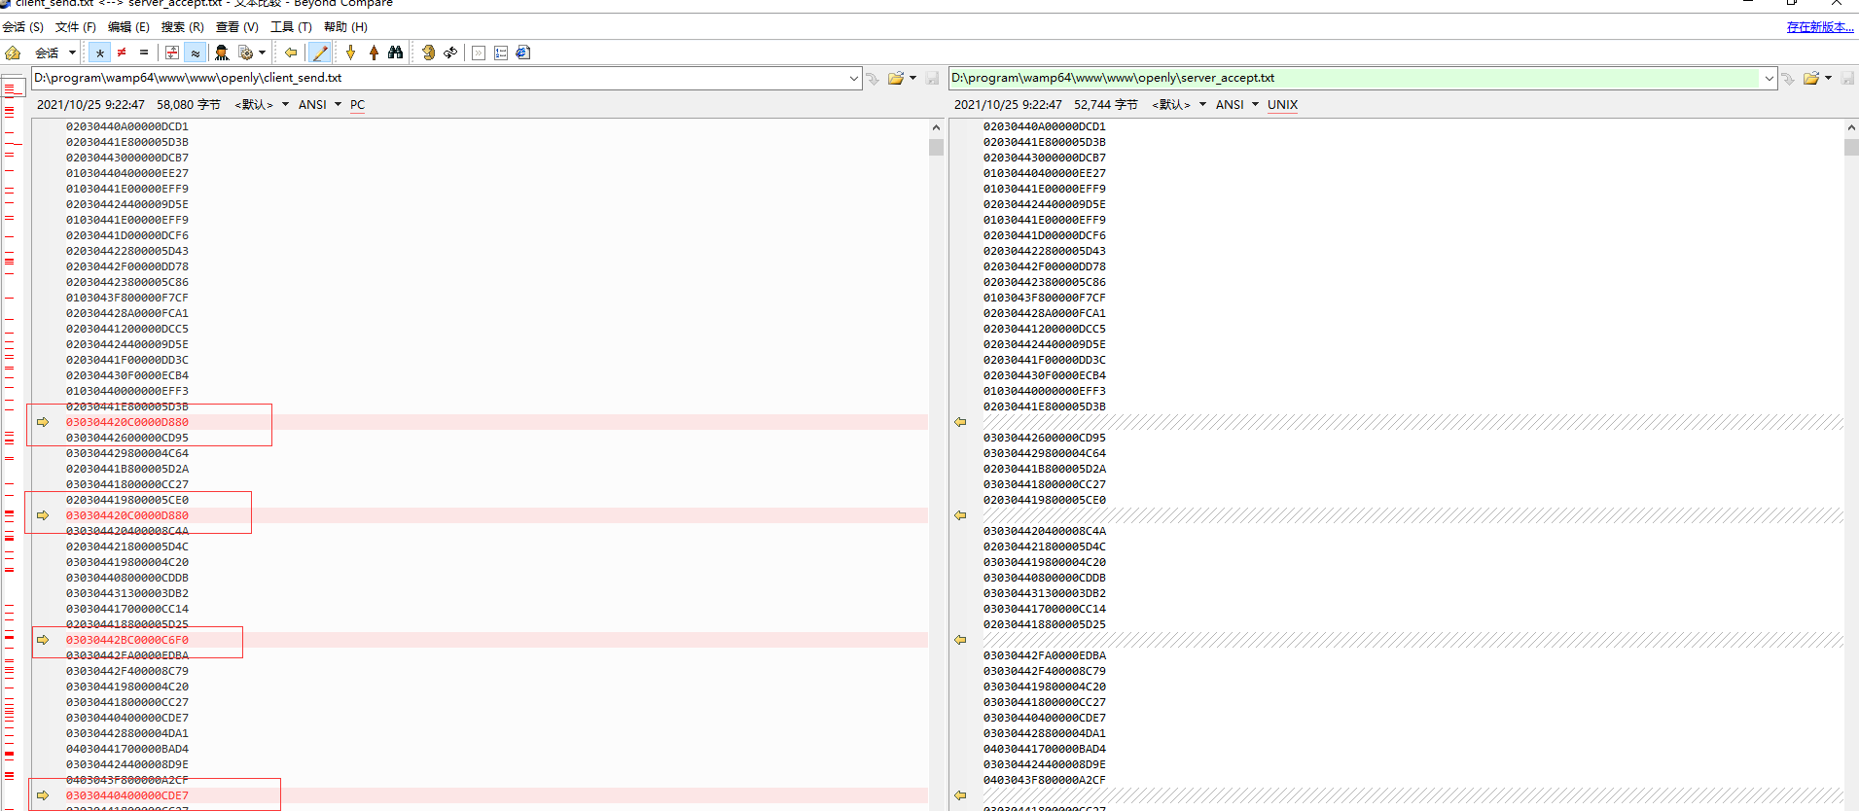The image size is (1859, 811).
Task: Click the Rules referee icon
Action: tap(222, 53)
